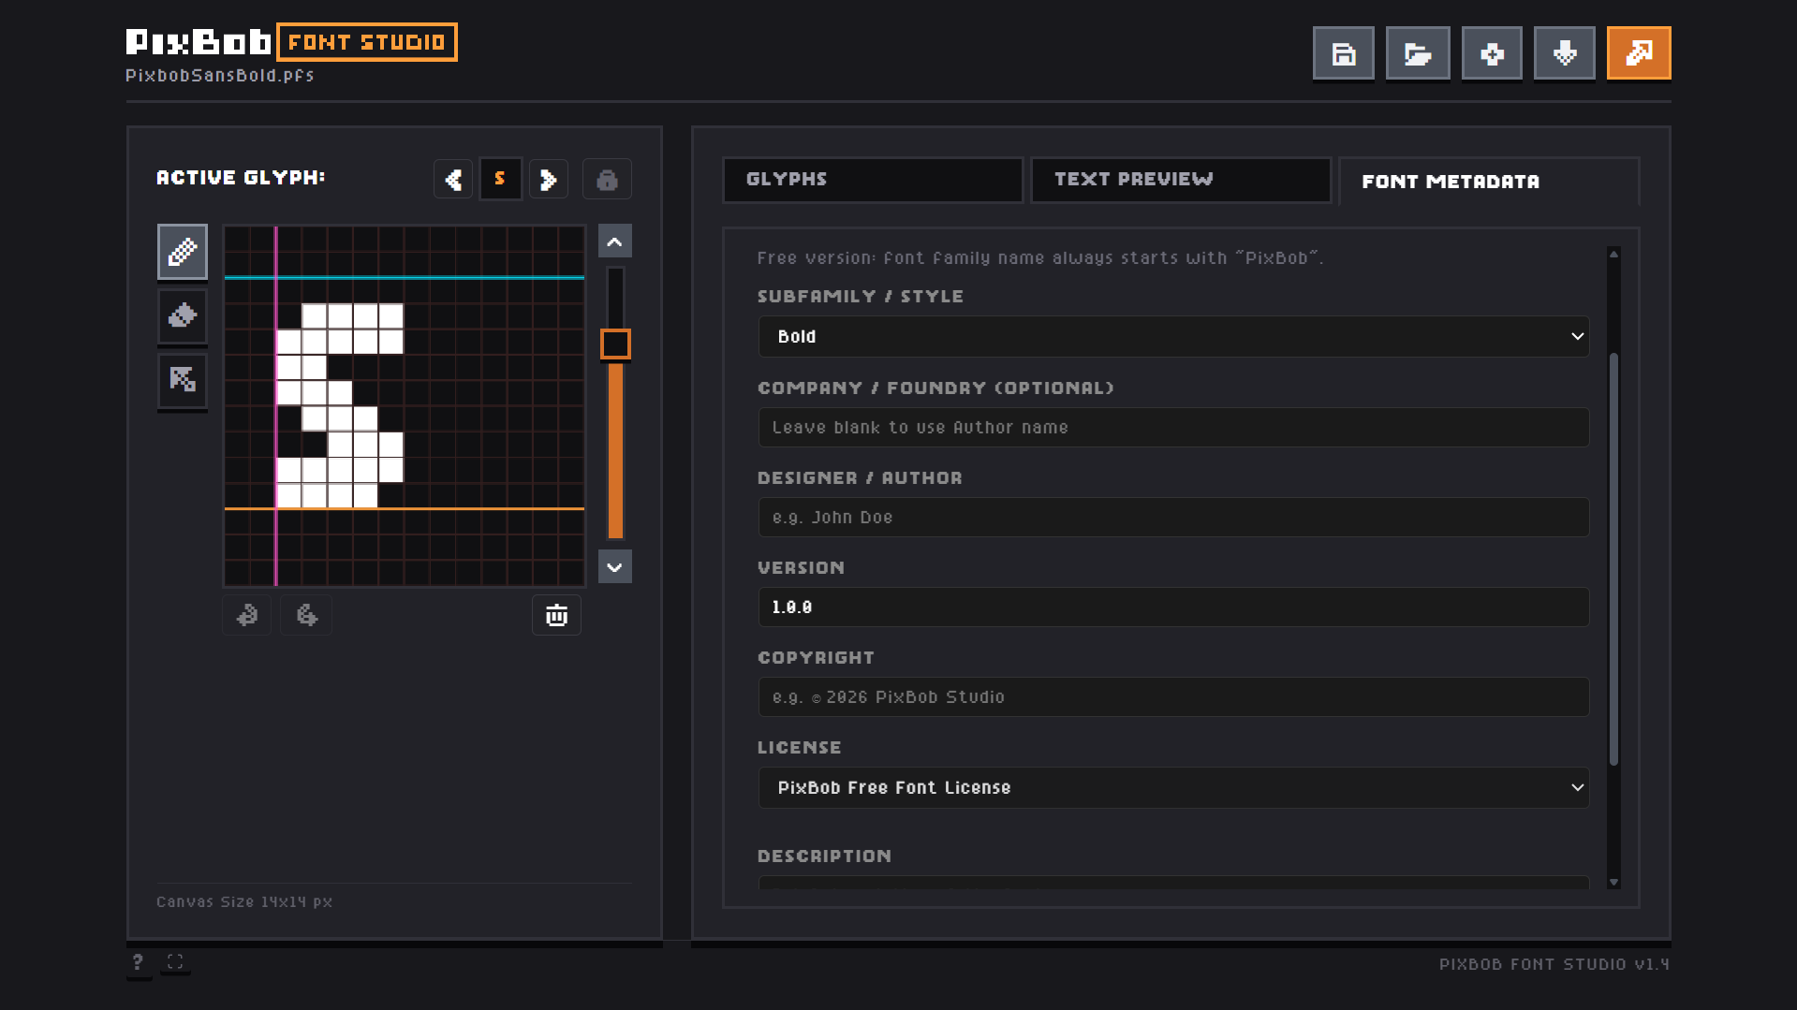Open the License dropdown showing PixBob Free Font License
Viewport: 1797px width, 1010px height.
(x=1173, y=787)
